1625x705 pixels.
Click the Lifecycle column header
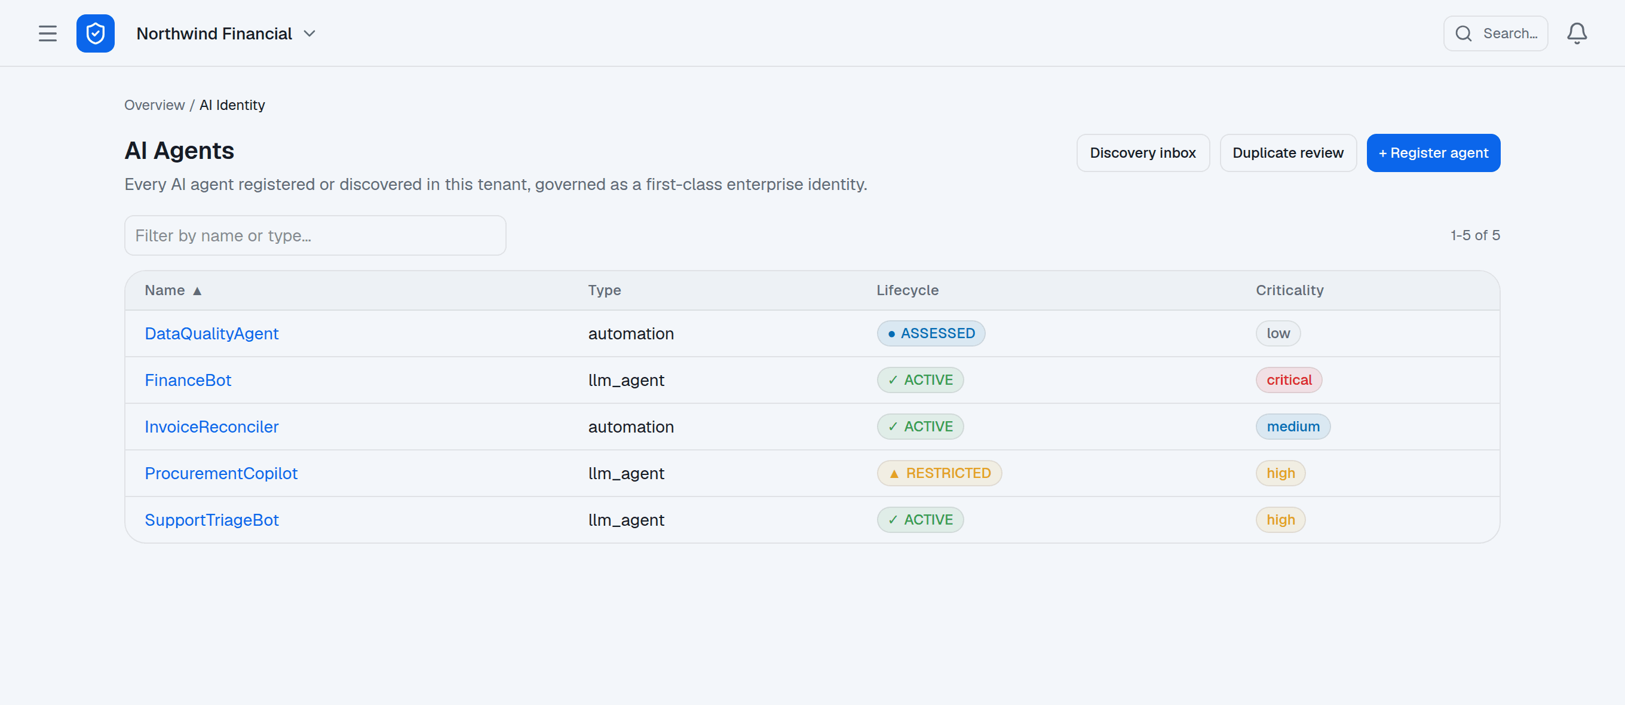pos(907,291)
